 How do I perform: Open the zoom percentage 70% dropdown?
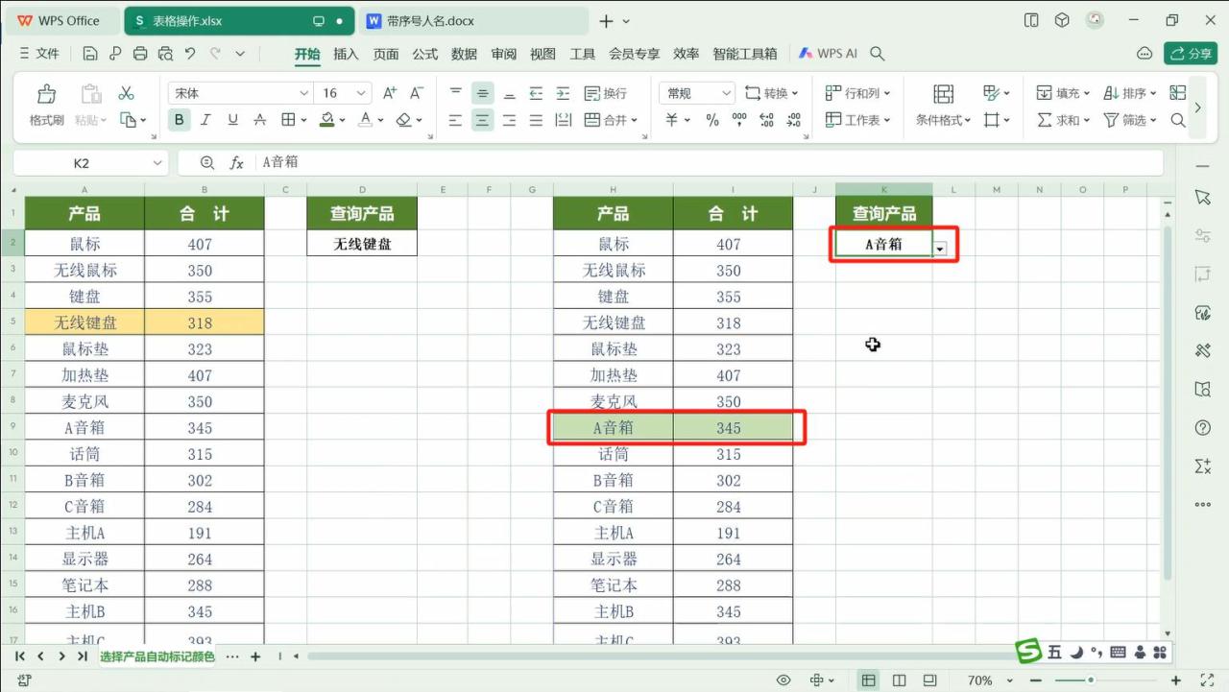[1009, 680]
